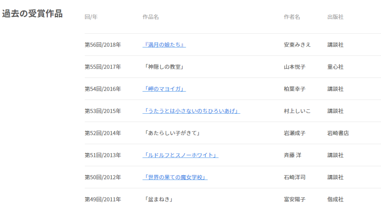Click publisher 講談社 in the 2016 row
Image resolution: width=381 pixels, height=210 pixels.
[x=335, y=89]
